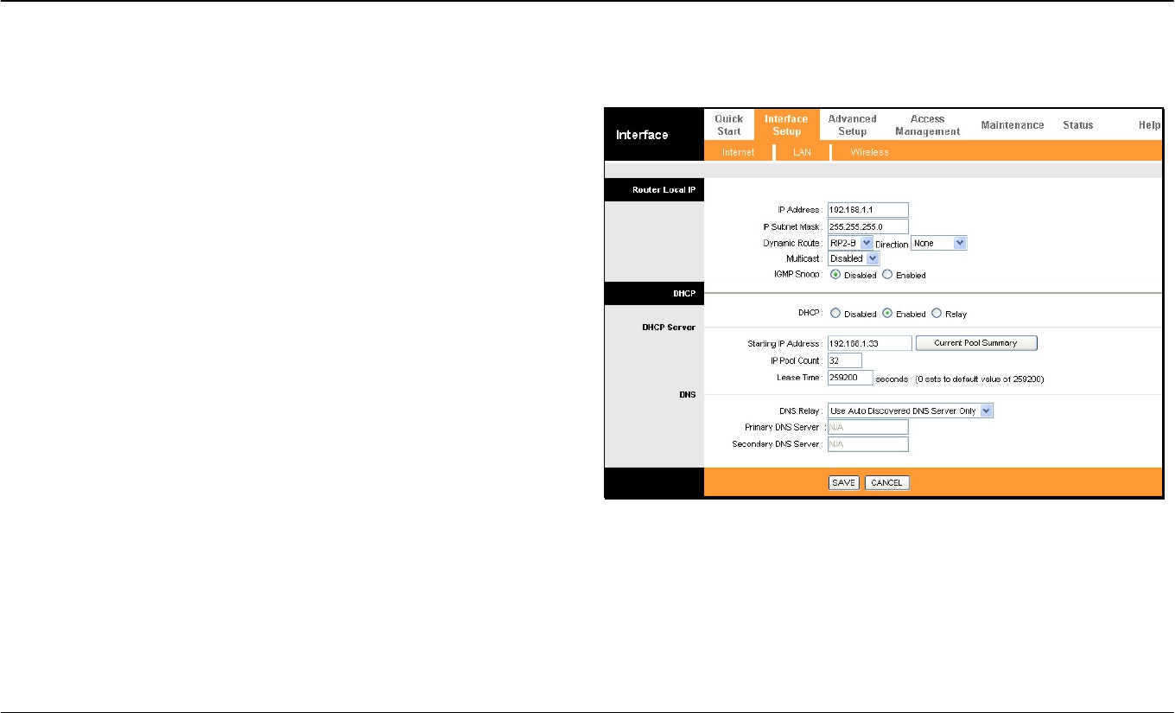
Task: Click the Lease Time input field
Action: pos(849,378)
